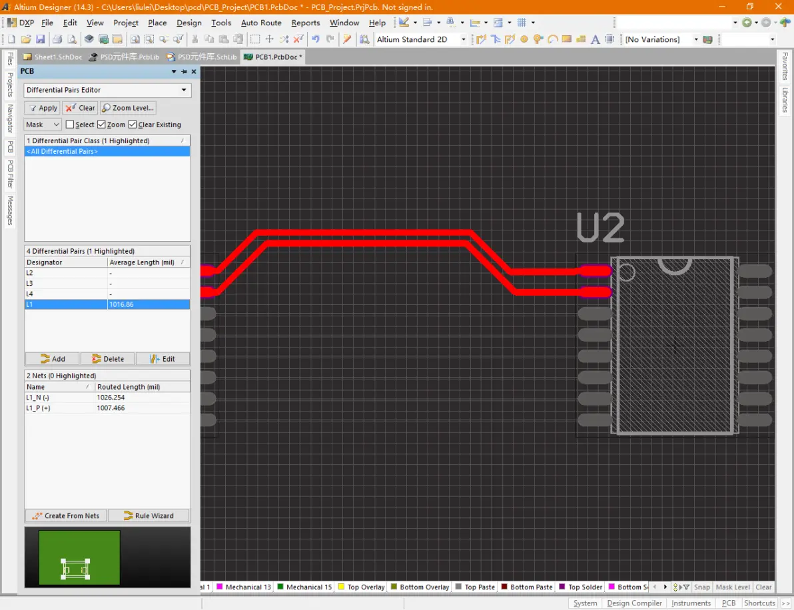Open print preview icon
The height and width of the screenshot is (610, 794).
coord(72,39)
